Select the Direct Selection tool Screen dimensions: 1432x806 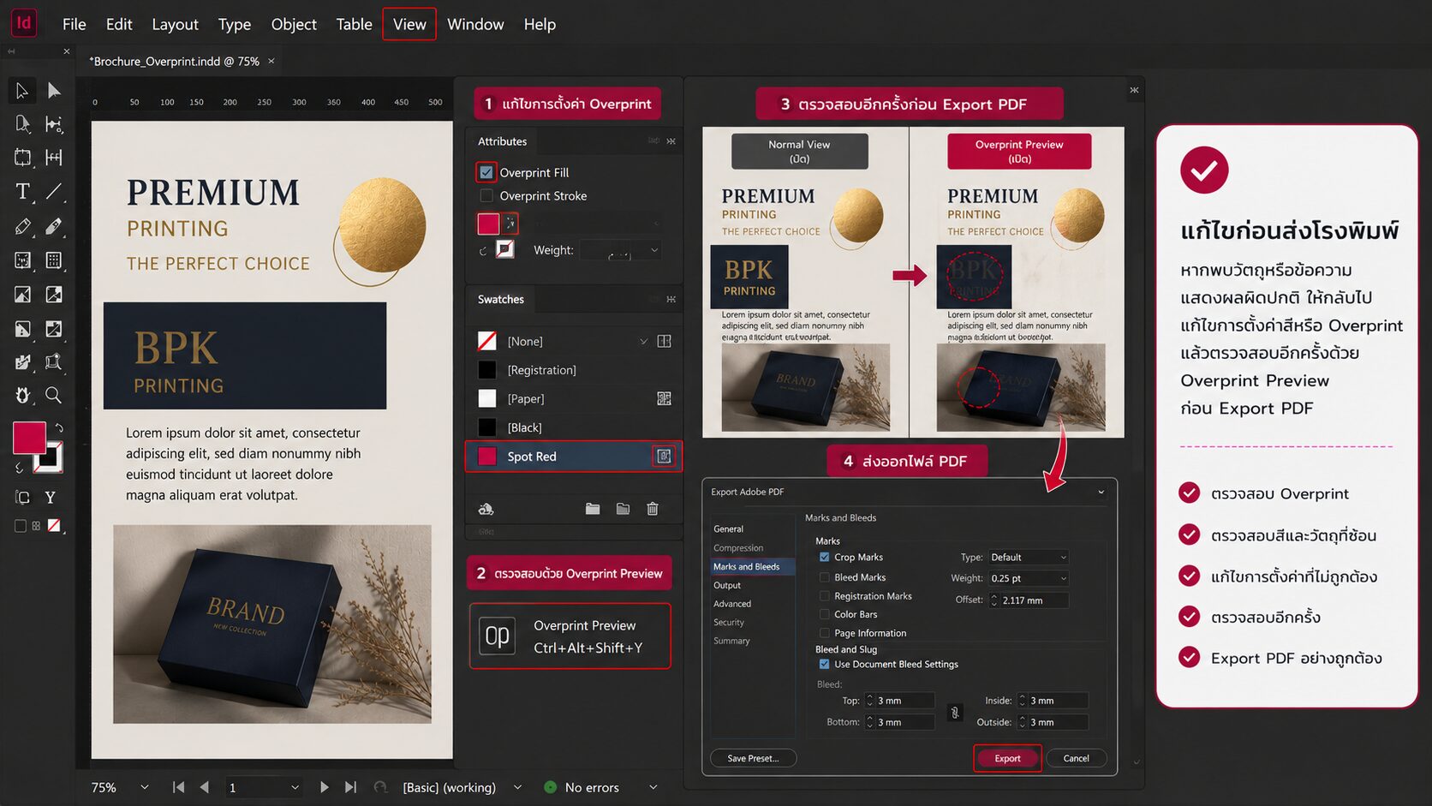[x=54, y=90]
